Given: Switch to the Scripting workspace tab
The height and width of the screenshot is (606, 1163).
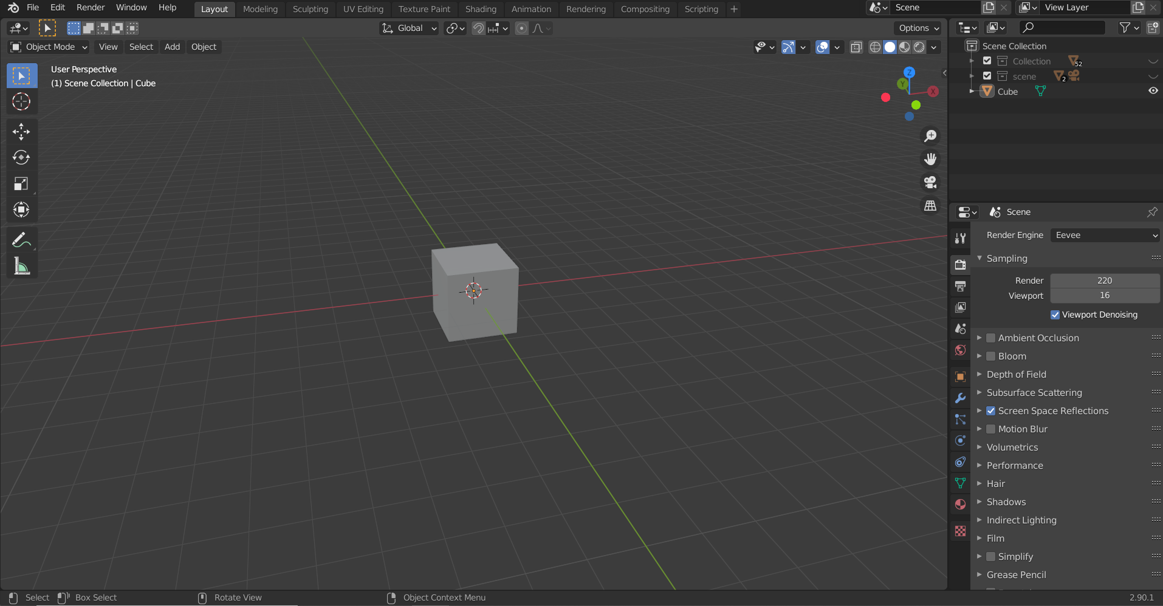Looking at the screenshot, I should (701, 9).
